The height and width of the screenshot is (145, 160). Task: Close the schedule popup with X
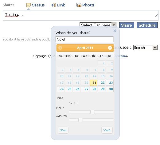click(115, 31)
